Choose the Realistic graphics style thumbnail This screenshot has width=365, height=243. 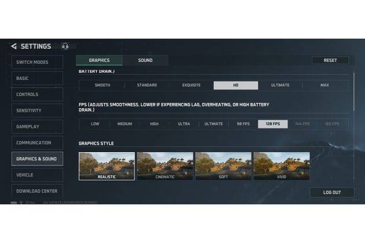coord(107,166)
